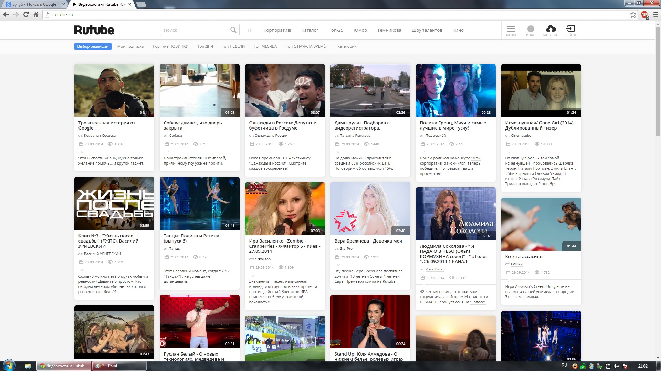Open Топ-25 navigation link

(x=336, y=30)
